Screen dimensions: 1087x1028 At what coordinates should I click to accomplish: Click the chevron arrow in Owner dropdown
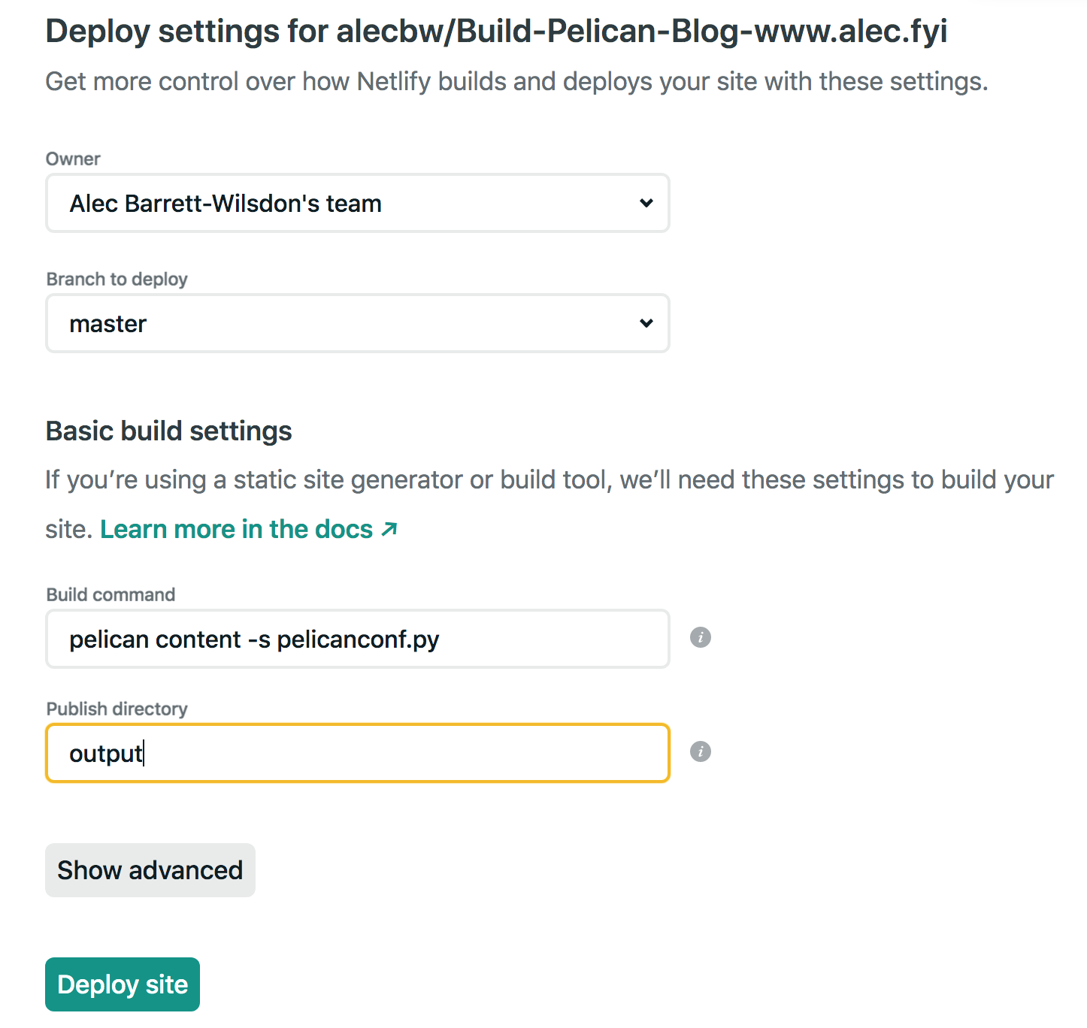click(646, 203)
